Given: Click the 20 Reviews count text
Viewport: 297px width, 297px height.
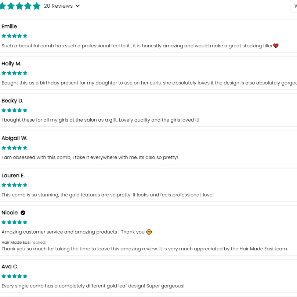Looking at the screenshot, I should pos(58,6).
